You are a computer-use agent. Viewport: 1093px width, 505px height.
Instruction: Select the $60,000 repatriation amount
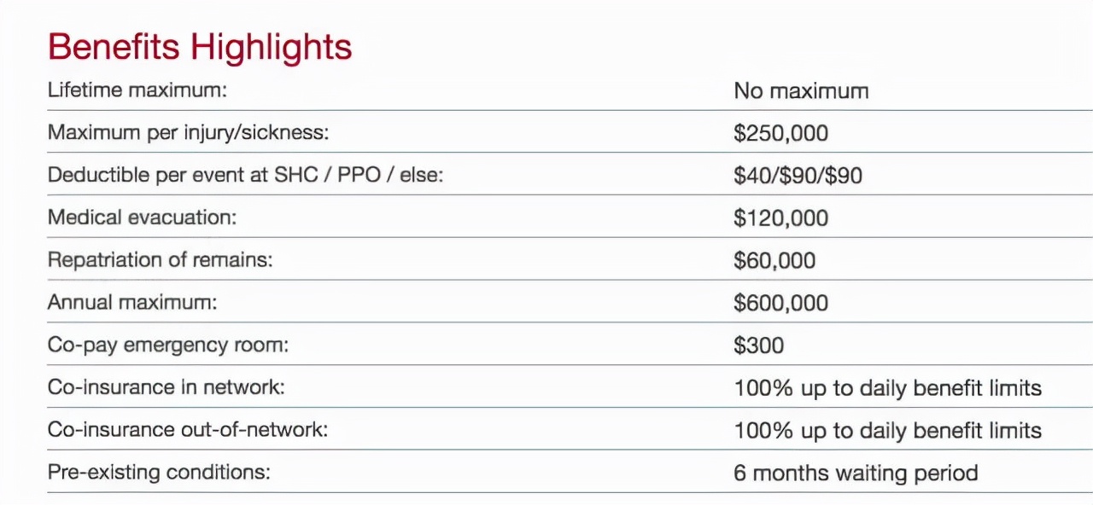point(774,261)
